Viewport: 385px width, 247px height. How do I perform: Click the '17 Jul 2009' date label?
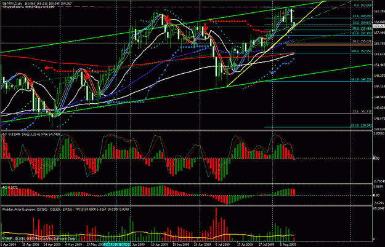click(x=245, y=245)
